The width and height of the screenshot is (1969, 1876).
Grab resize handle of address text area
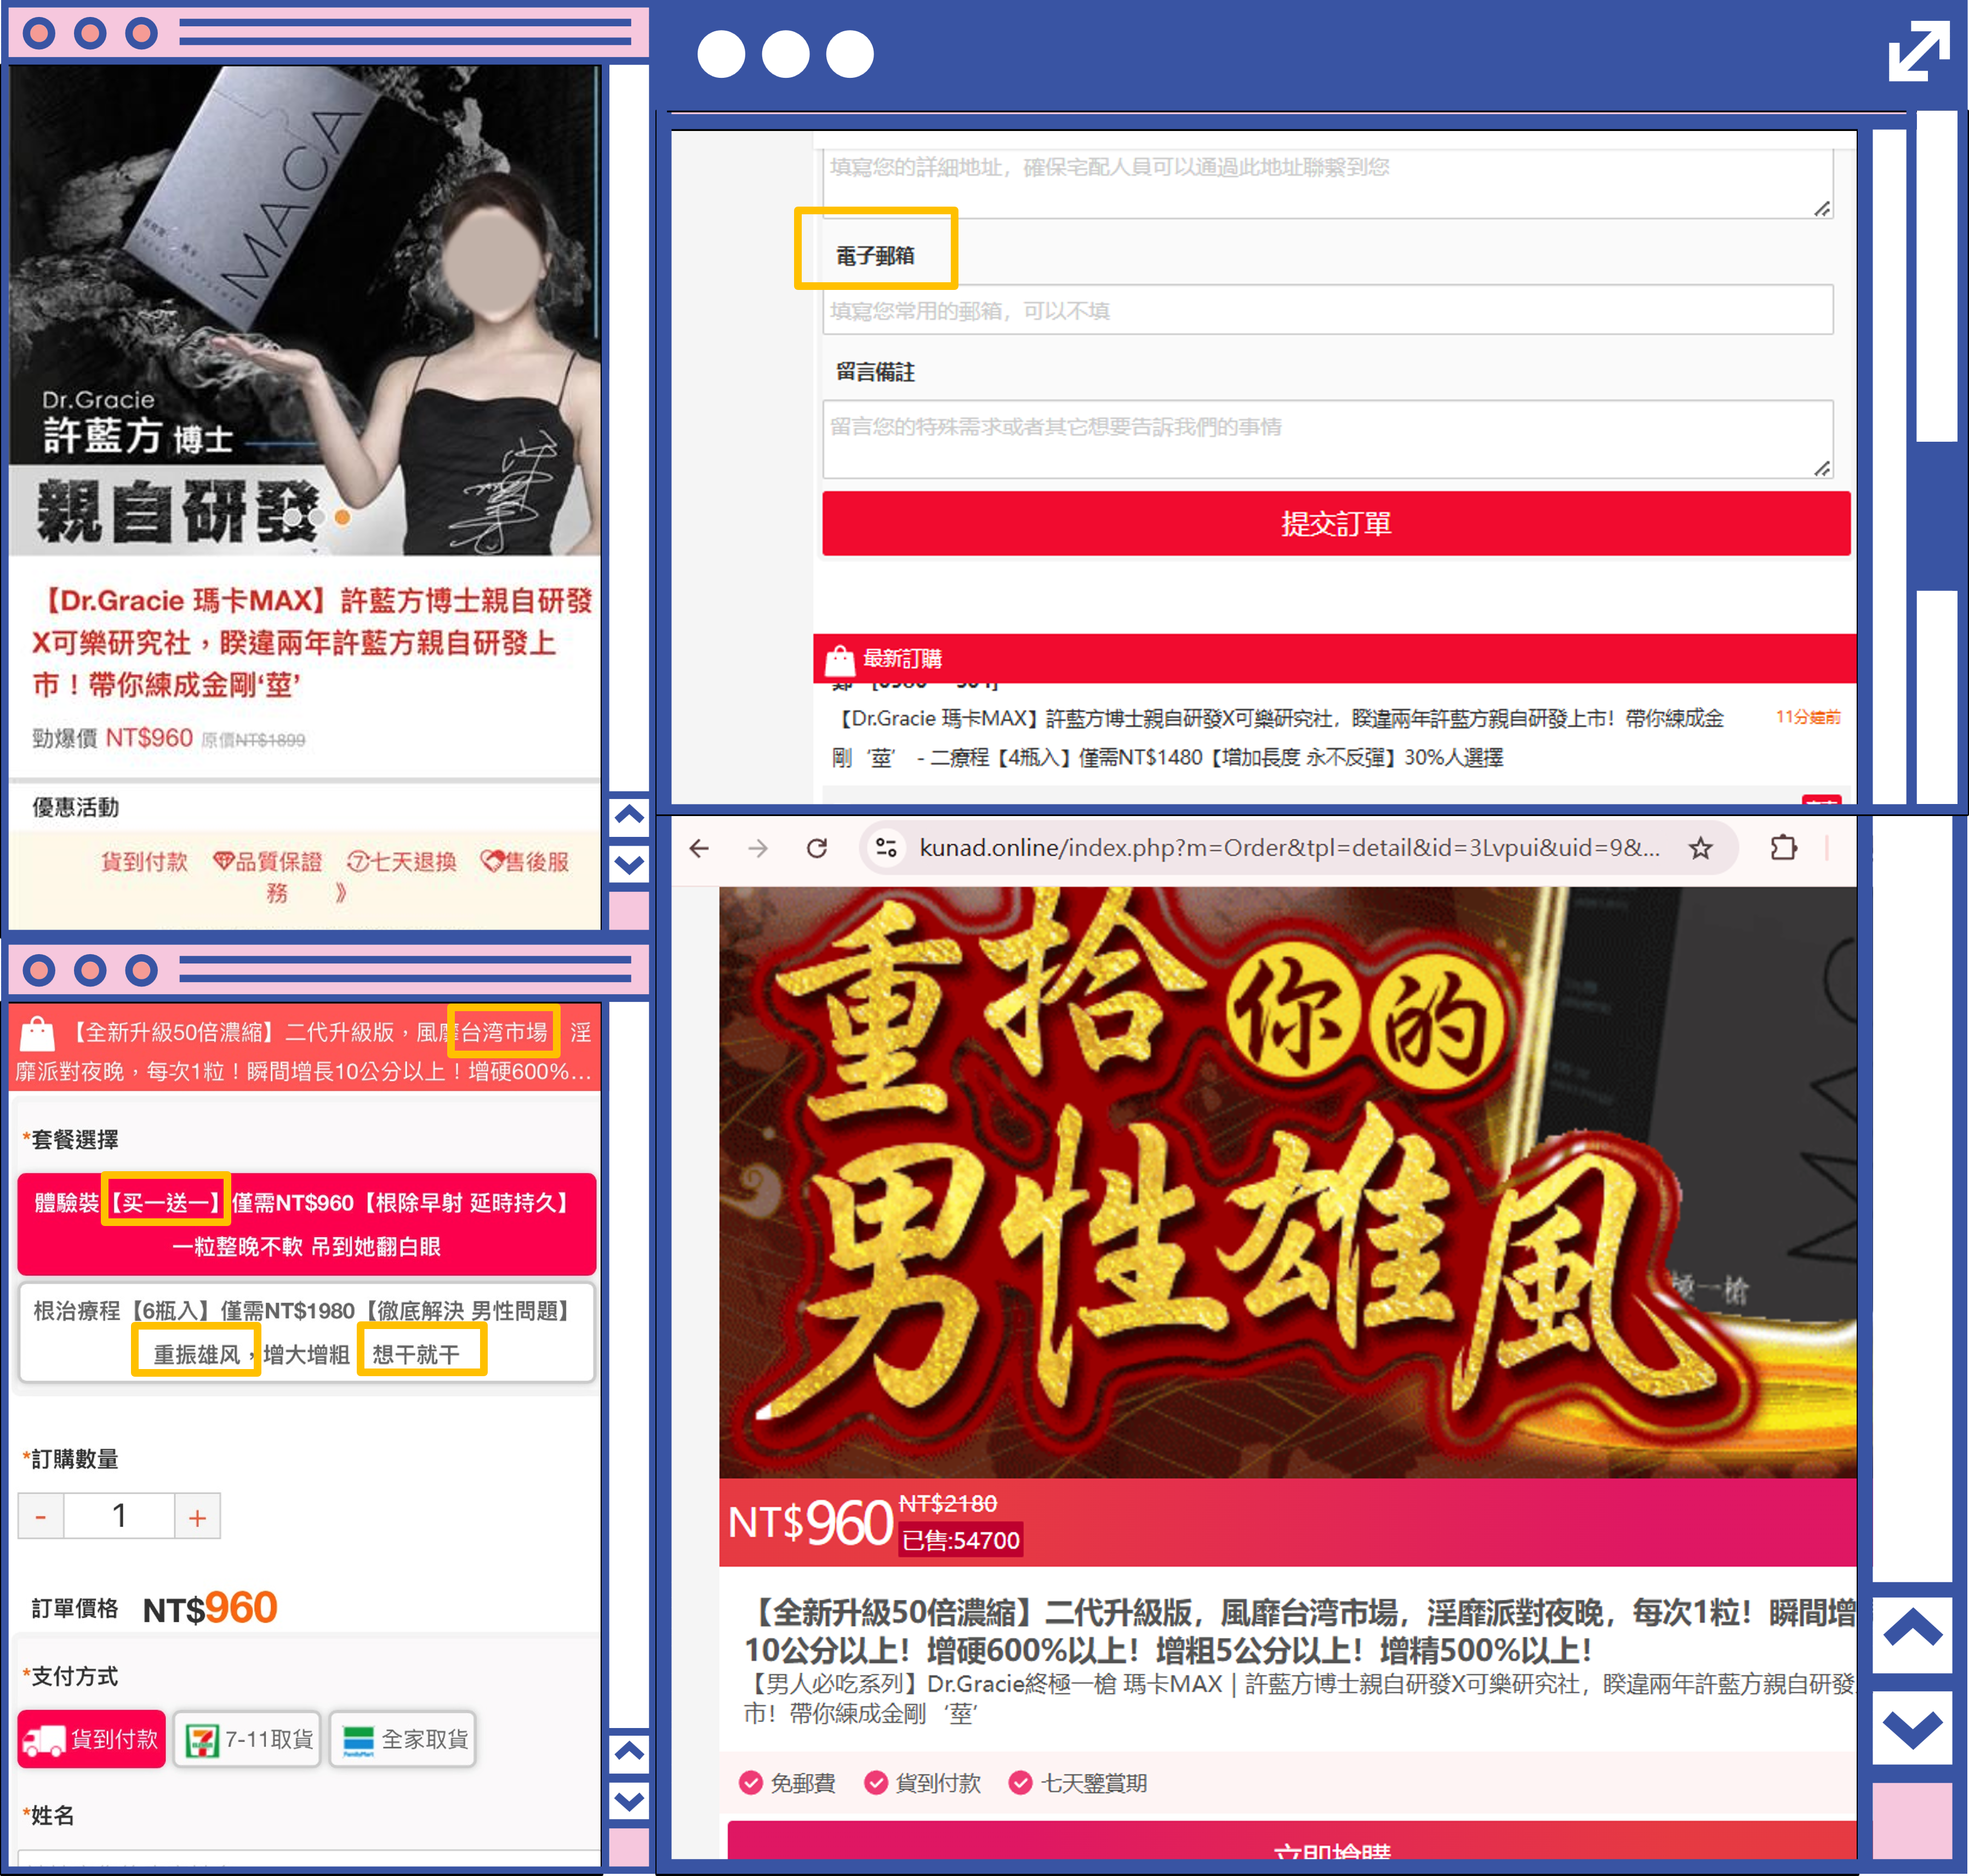pos(1822,208)
